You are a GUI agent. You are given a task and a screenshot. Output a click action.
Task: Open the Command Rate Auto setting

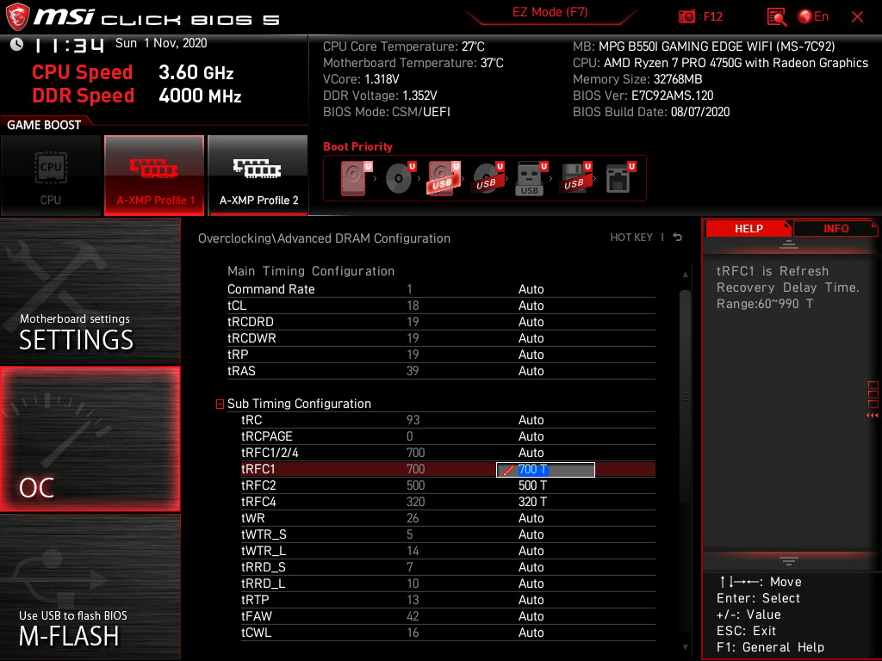pyautogui.click(x=531, y=289)
